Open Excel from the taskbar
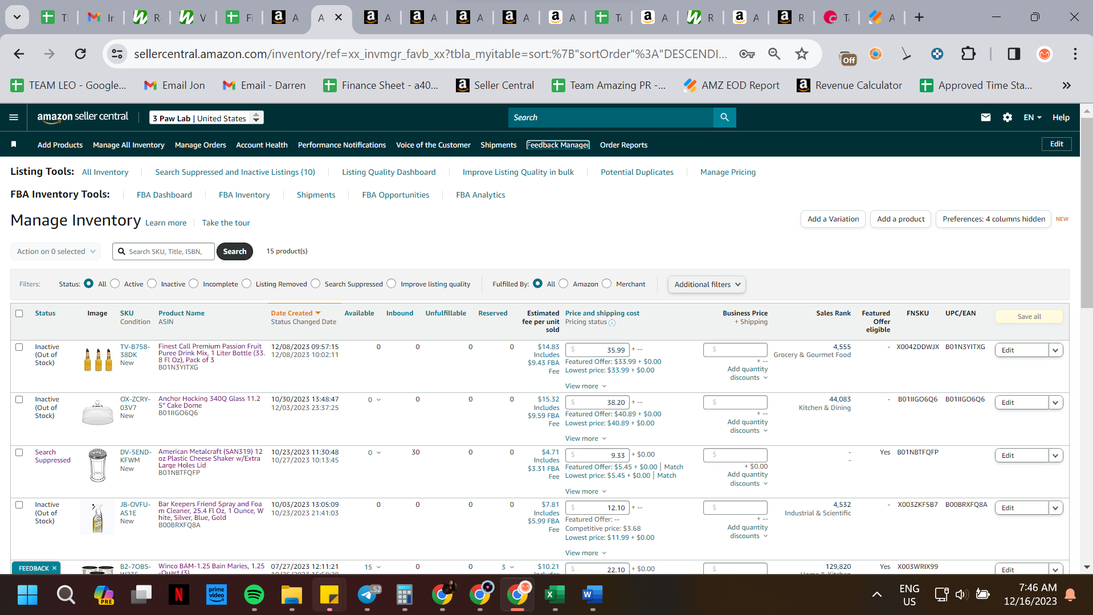Viewport: 1093px width, 615px height. pos(554,595)
